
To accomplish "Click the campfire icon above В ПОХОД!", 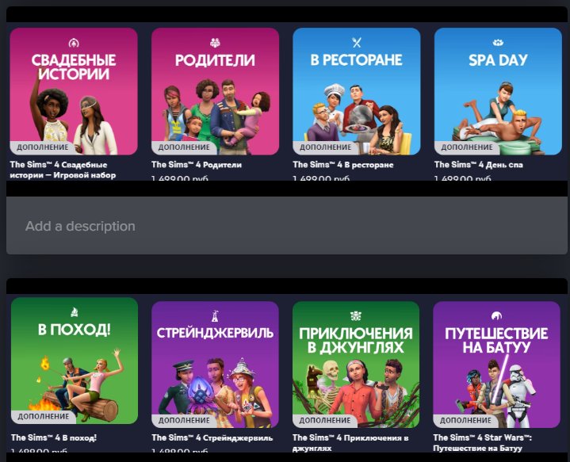I will (74, 312).
